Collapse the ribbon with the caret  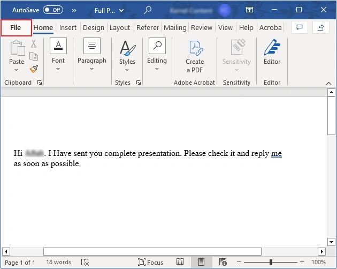328,84
